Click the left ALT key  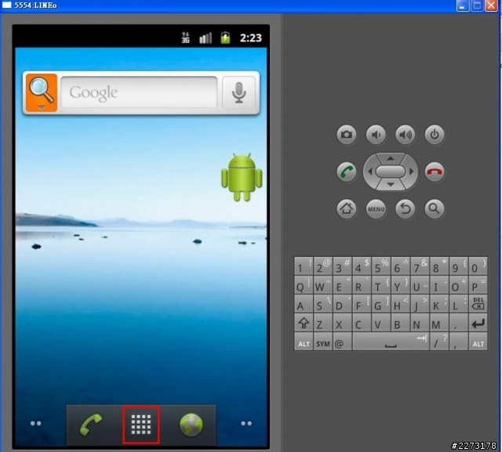[304, 342]
